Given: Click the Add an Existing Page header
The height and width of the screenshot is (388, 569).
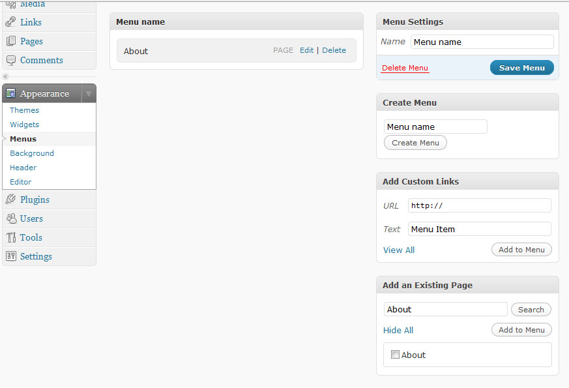Looking at the screenshot, I should [x=467, y=285].
